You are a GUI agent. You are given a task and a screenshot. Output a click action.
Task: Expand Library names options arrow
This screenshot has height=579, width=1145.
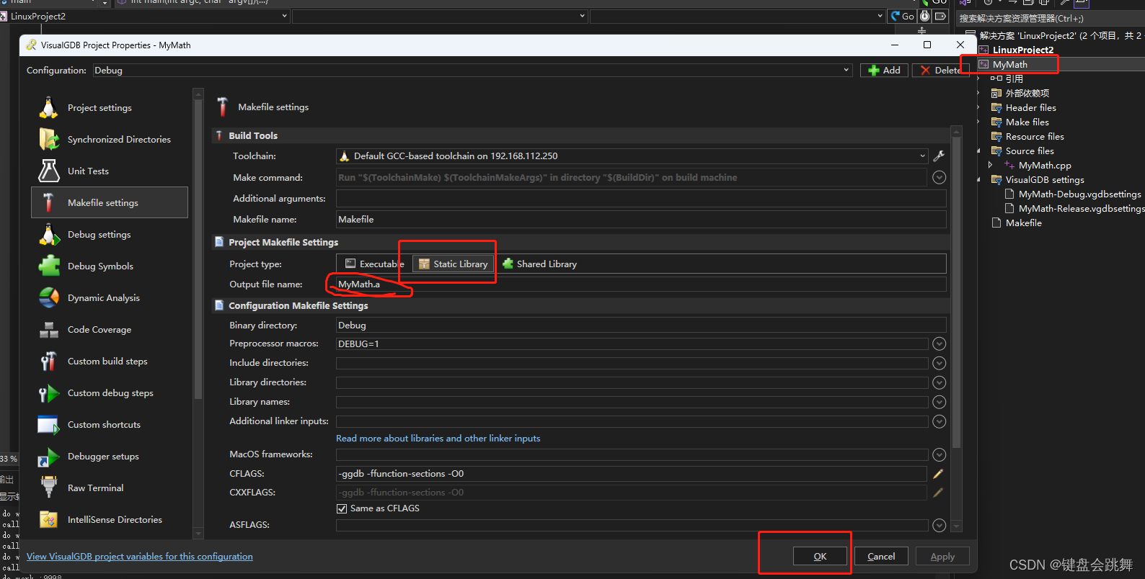tap(939, 402)
